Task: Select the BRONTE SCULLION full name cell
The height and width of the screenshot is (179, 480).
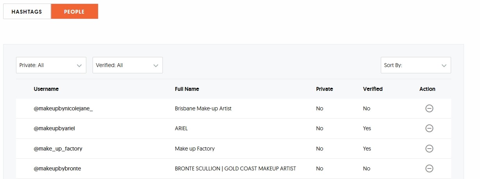Action: coord(236,168)
